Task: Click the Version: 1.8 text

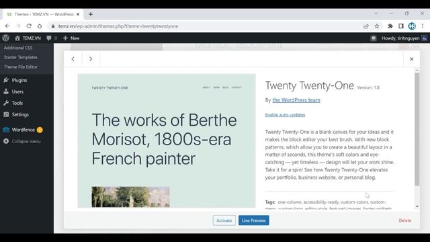Action: 368,87
